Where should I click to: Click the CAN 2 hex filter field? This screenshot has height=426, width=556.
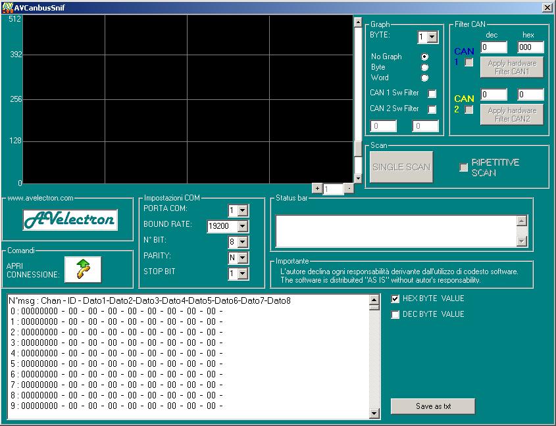pyautogui.click(x=530, y=94)
